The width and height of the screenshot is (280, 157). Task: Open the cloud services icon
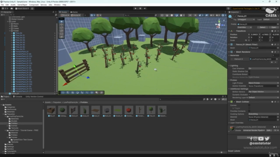(x=12, y=8)
